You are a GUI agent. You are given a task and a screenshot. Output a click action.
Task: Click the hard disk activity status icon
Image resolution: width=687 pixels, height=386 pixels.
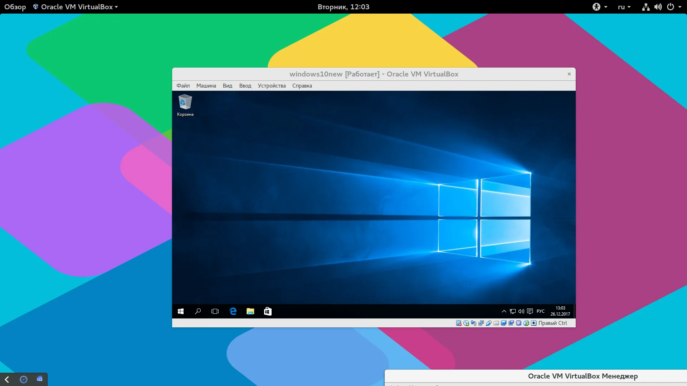459,323
